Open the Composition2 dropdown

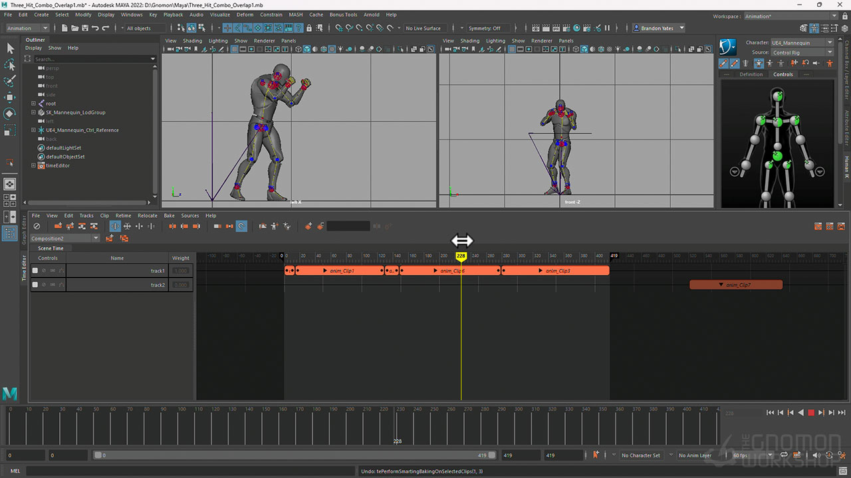pos(96,238)
